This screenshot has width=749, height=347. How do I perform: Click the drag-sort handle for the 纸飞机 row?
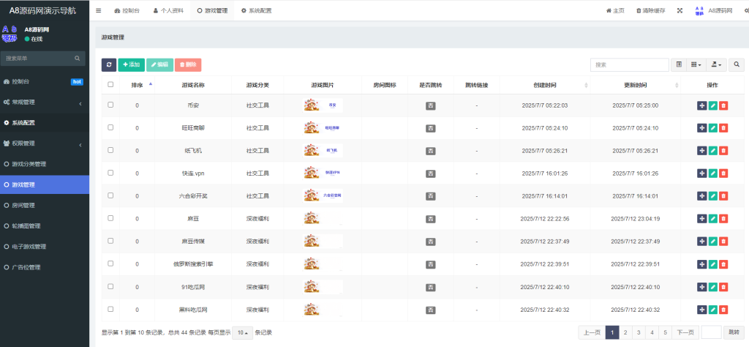click(701, 151)
